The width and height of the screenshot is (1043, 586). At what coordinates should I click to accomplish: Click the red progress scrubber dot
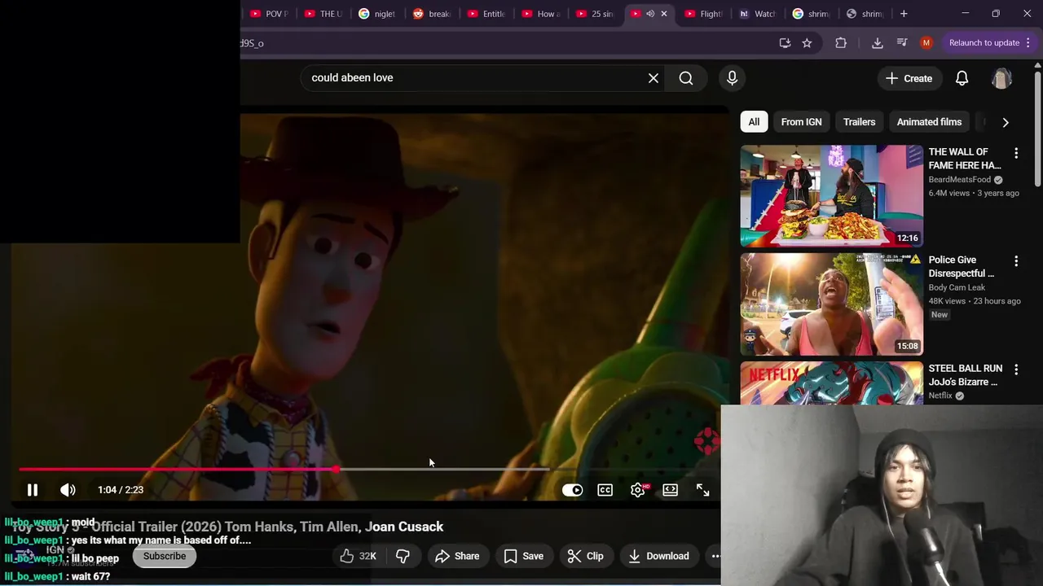click(x=336, y=470)
